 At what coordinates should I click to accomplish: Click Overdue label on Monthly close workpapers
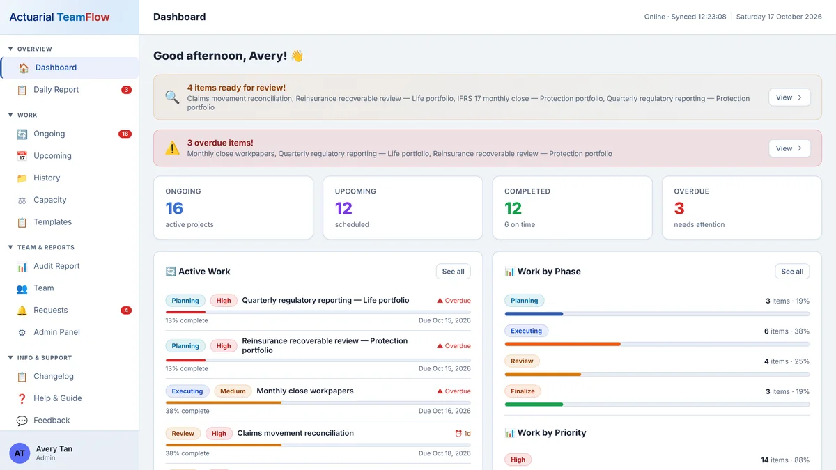tap(454, 391)
